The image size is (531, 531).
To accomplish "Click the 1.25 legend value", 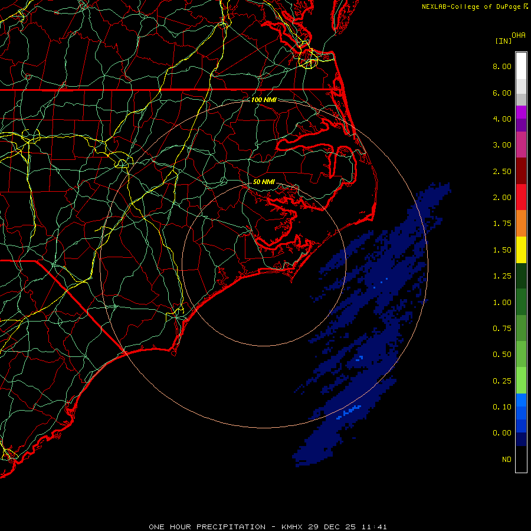I will pos(502,276).
